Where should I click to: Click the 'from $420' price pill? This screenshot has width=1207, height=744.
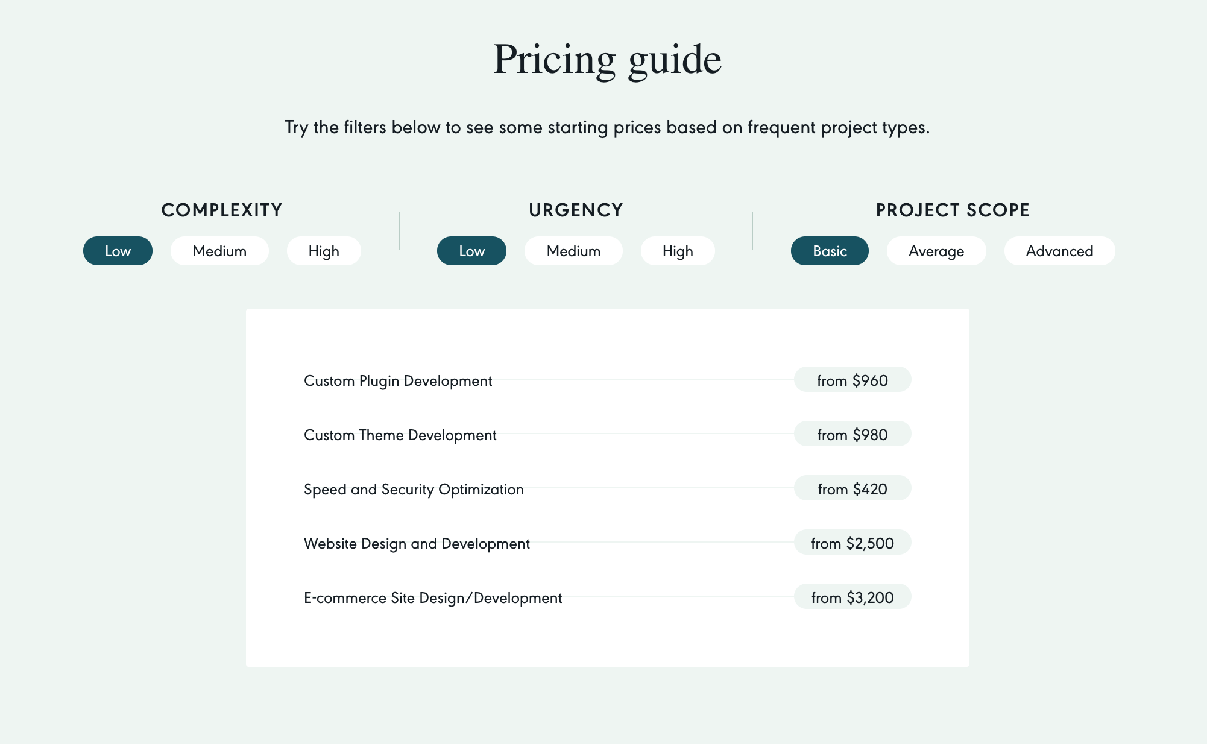[852, 488]
